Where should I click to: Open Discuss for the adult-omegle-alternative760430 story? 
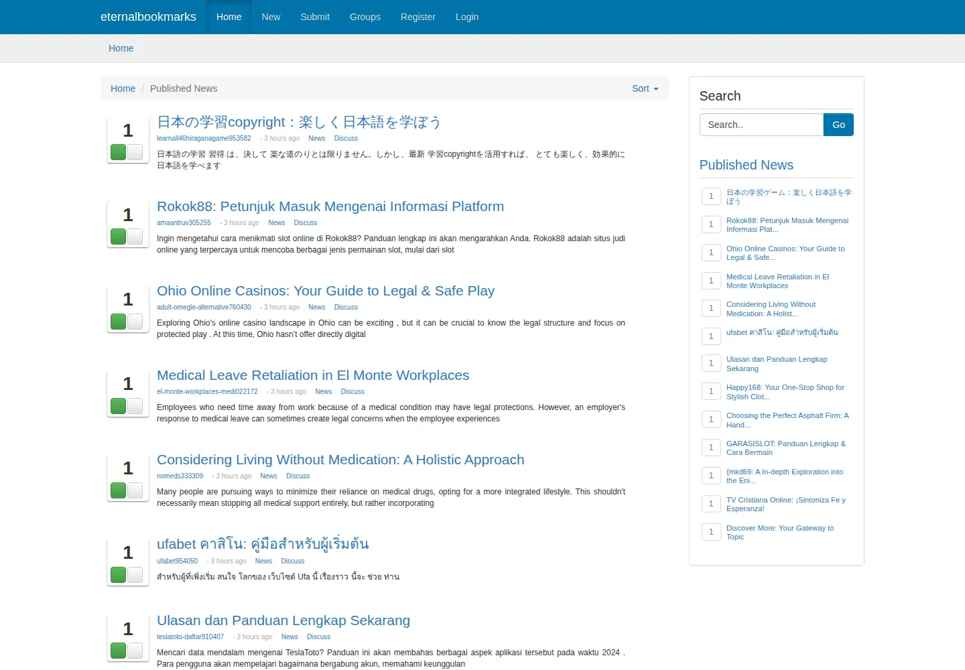click(346, 307)
